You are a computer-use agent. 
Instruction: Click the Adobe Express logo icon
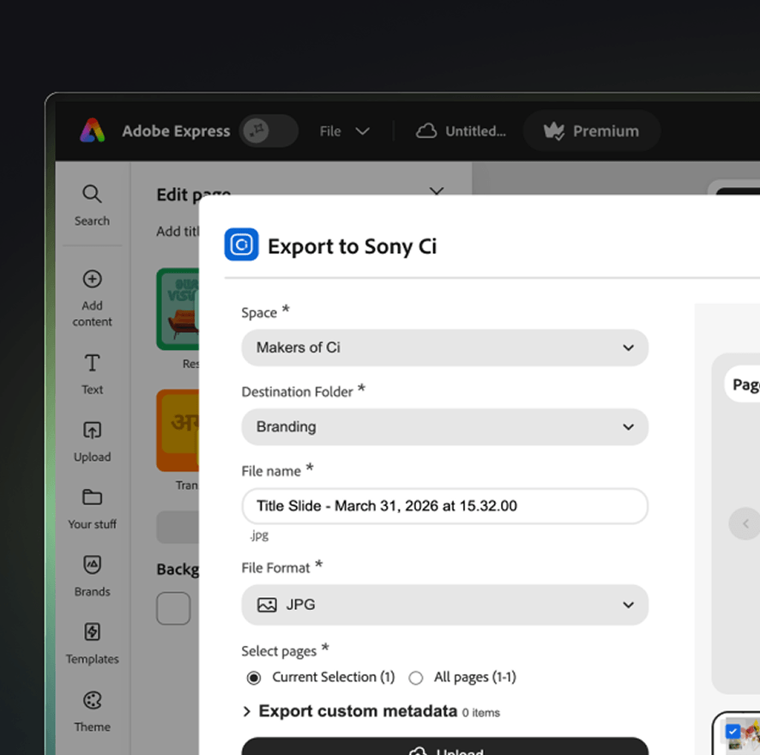click(x=92, y=130)
